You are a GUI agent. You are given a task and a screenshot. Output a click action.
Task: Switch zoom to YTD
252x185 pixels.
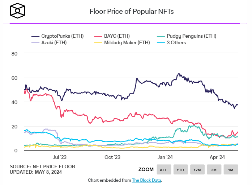[x=180, y=169]
